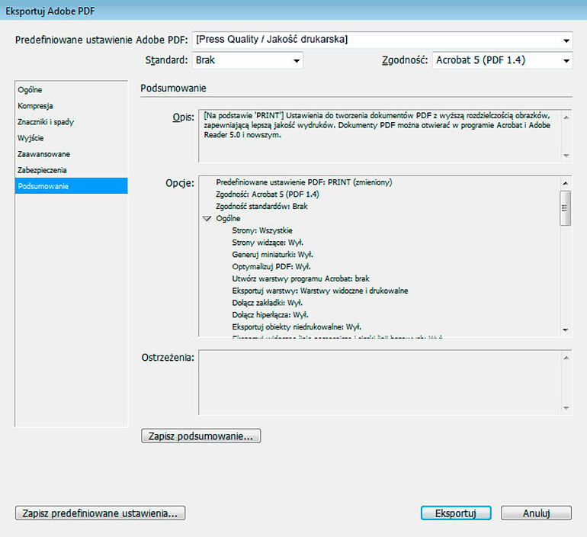Select the 'Zgodność standardów: Brak' row

(x=261, y=207)
